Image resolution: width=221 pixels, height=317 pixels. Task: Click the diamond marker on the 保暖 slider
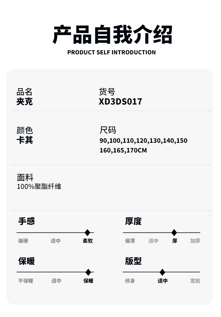[x=88, y=272]
